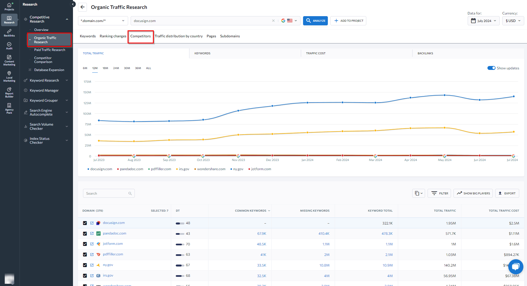Image resolution: width=527 pixels, height=286 pixels.
Task: Open the Filter button
Action: click(x=439, y=193)
